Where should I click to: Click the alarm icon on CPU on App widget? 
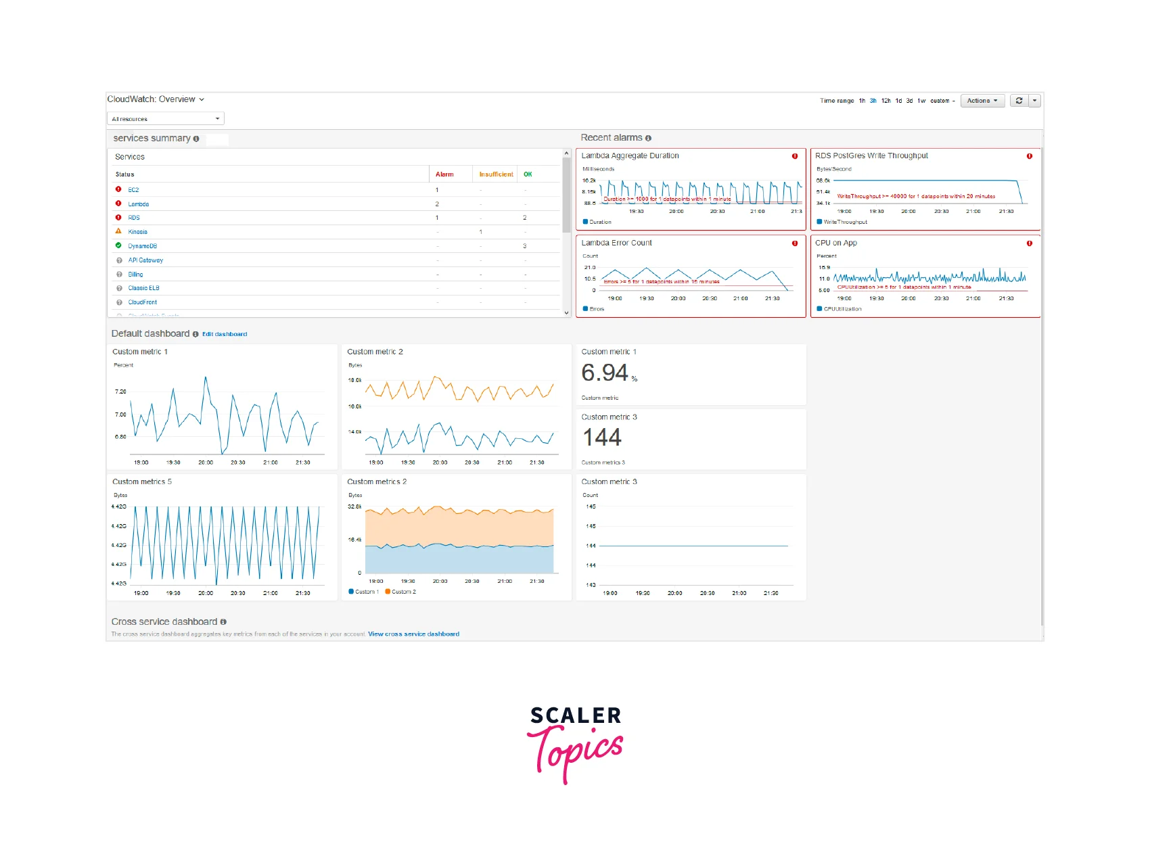pyautogui.click(x=1029, y=243)
